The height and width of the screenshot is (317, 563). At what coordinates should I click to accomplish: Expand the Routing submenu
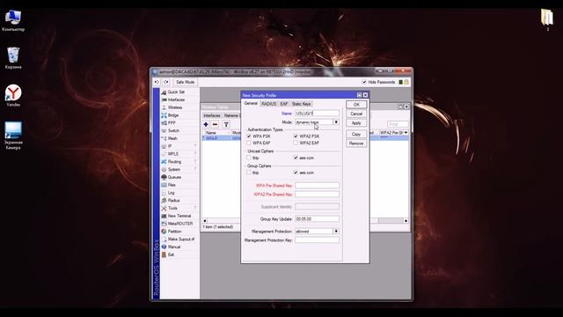(195, 162)
